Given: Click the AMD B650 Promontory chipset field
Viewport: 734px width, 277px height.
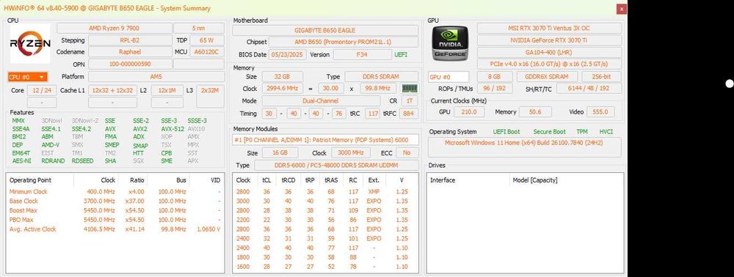Looking at the screenshot, I should [344, 42].
